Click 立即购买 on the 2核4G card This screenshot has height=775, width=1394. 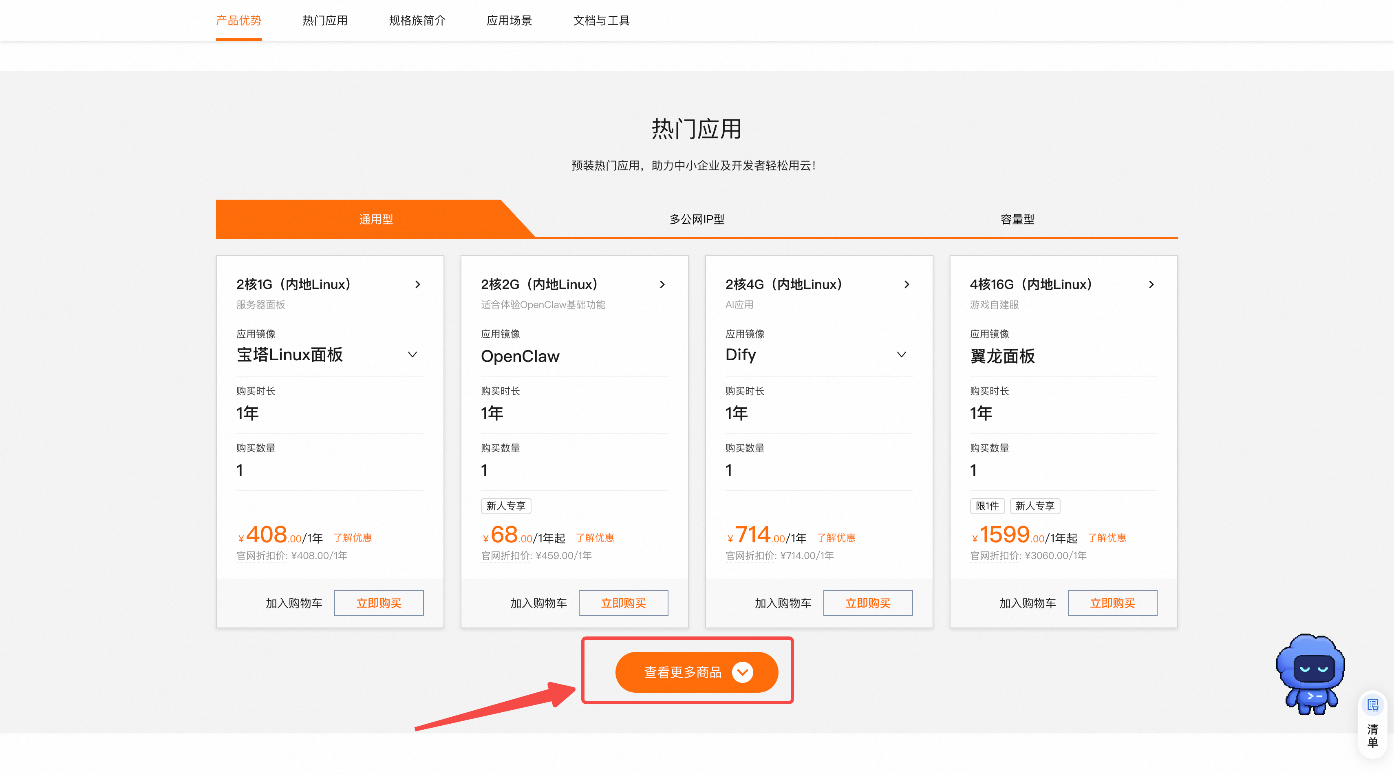[868, 603]
